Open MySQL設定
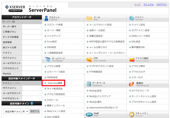Viewport: 170px width, 118px height. (x=95, y=91)
